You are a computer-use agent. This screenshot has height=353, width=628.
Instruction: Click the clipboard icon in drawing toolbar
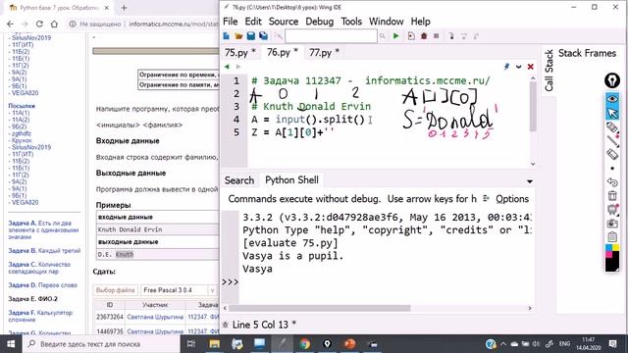[x=612, y=237]
